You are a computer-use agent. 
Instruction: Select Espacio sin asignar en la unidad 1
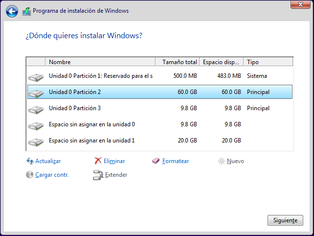coord(92,141)
